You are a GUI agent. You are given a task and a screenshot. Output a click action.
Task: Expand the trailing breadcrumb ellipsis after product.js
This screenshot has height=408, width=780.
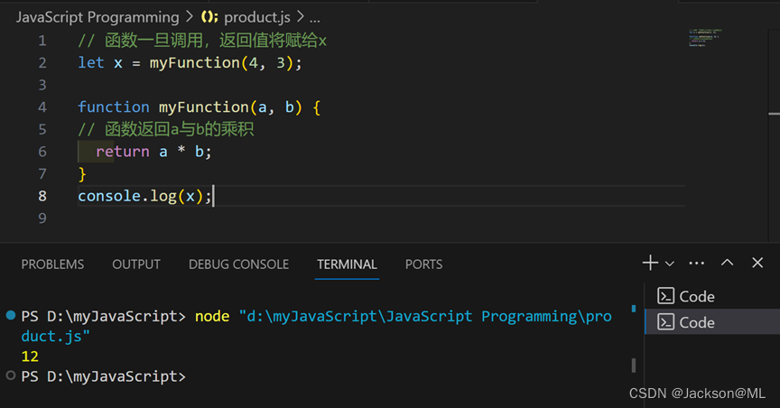click(314, 17)
